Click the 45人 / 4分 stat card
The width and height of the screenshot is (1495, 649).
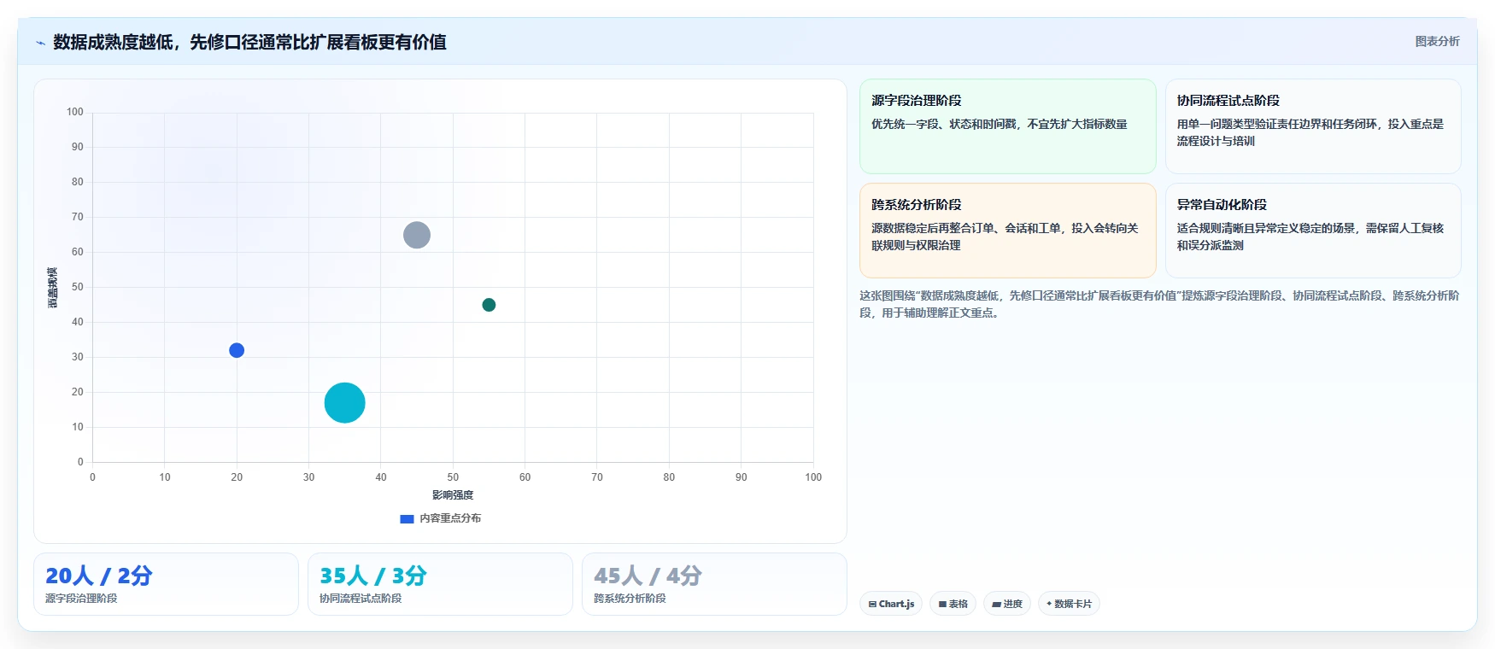click(714, 584)
